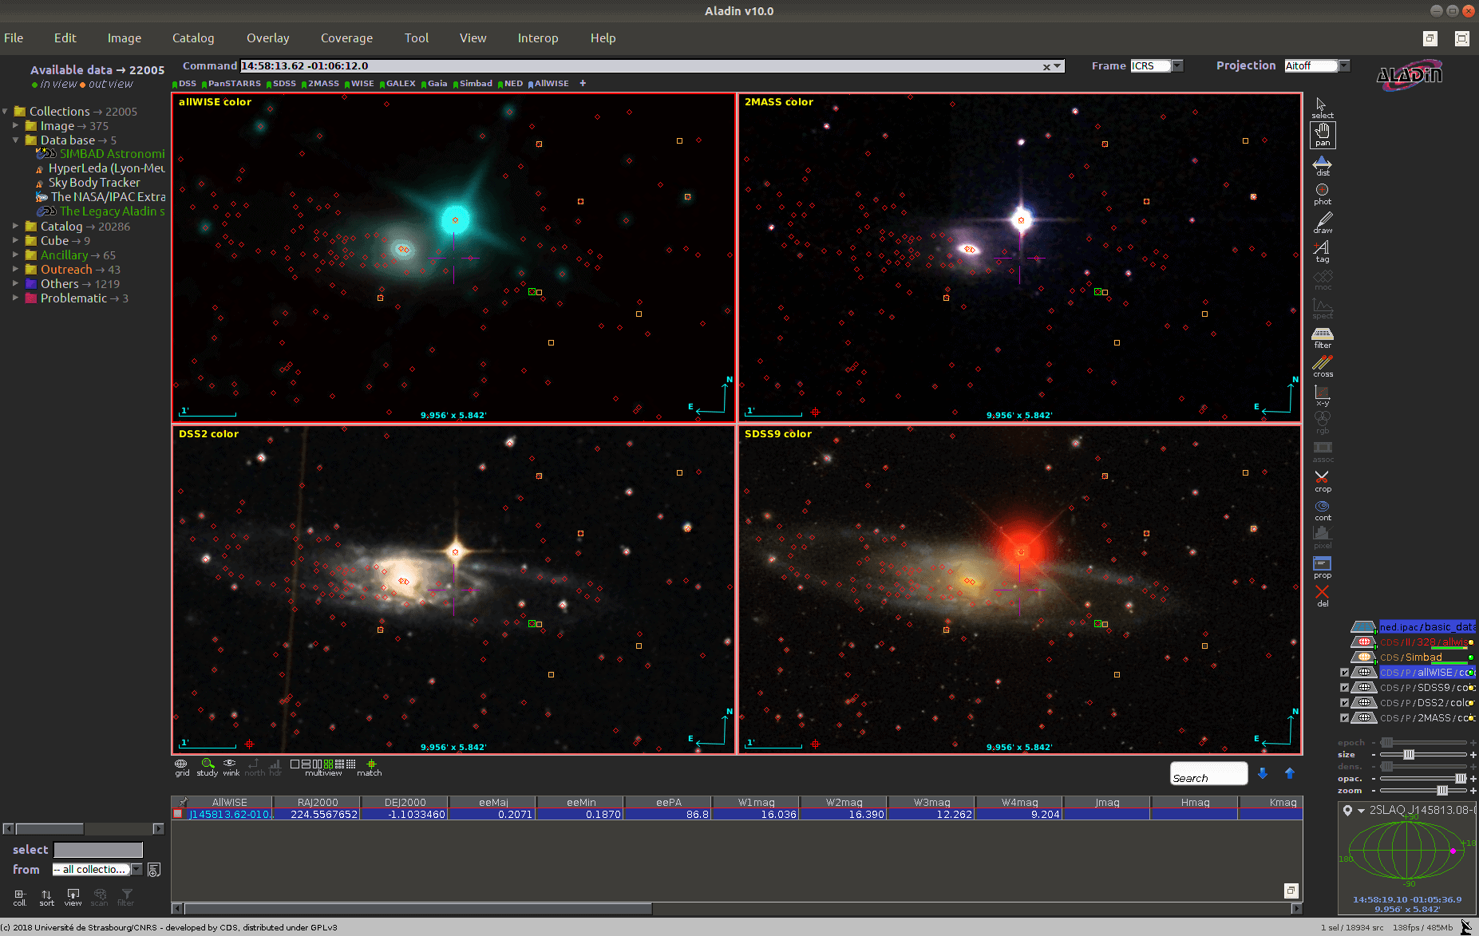This screenshot has width=1479, height=936.
Task: Toggle the SDSS9 color layer checkbox
Action: [x=1344, y=688]
